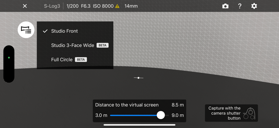The height and width of the screenshot is (128, 279).
Task: Tap the center position marker on floor
Action: pyautogui.click(x=138, y=78)
